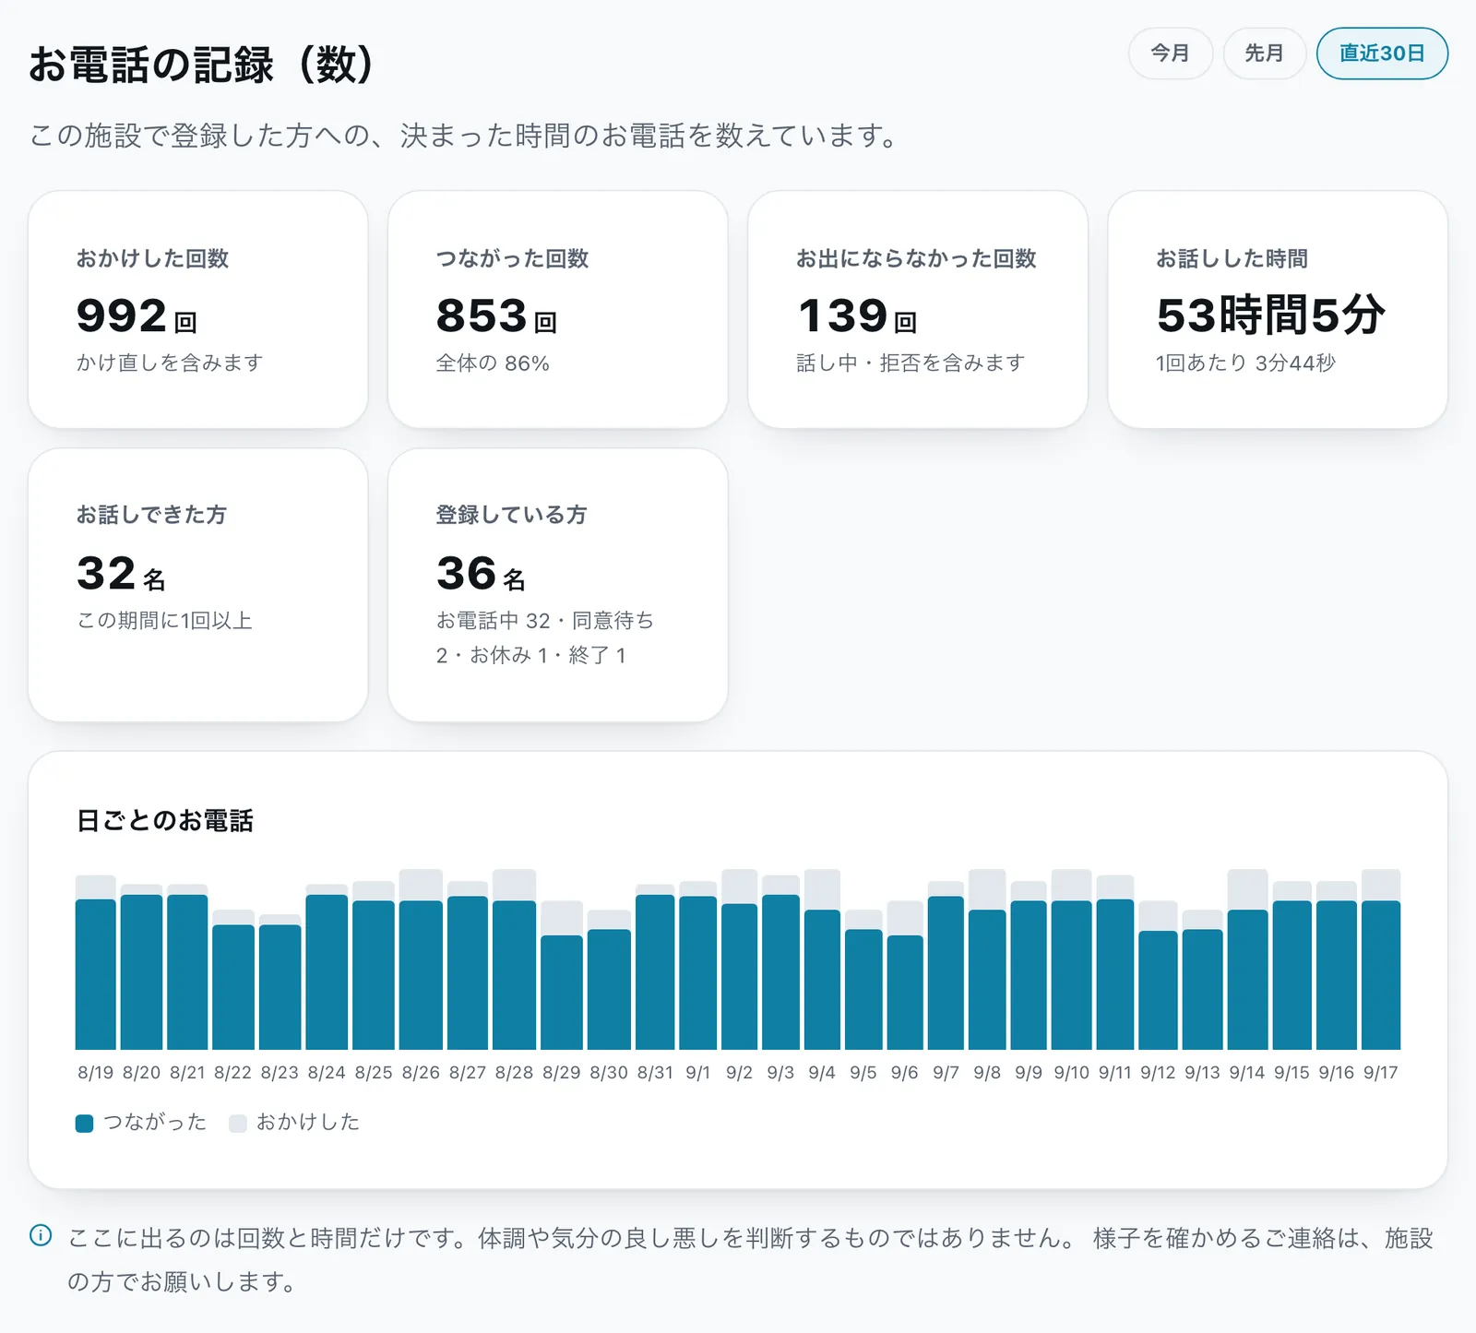1476x1333 pixels.
Task: Click the chart bar for 9/17
Action: pos(1381,959)
